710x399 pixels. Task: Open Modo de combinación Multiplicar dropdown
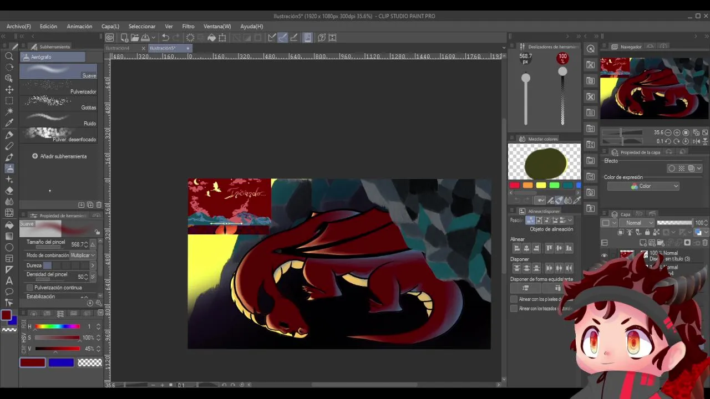coord(83,255)
